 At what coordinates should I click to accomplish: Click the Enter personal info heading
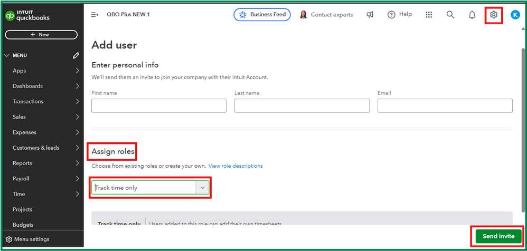125,65
